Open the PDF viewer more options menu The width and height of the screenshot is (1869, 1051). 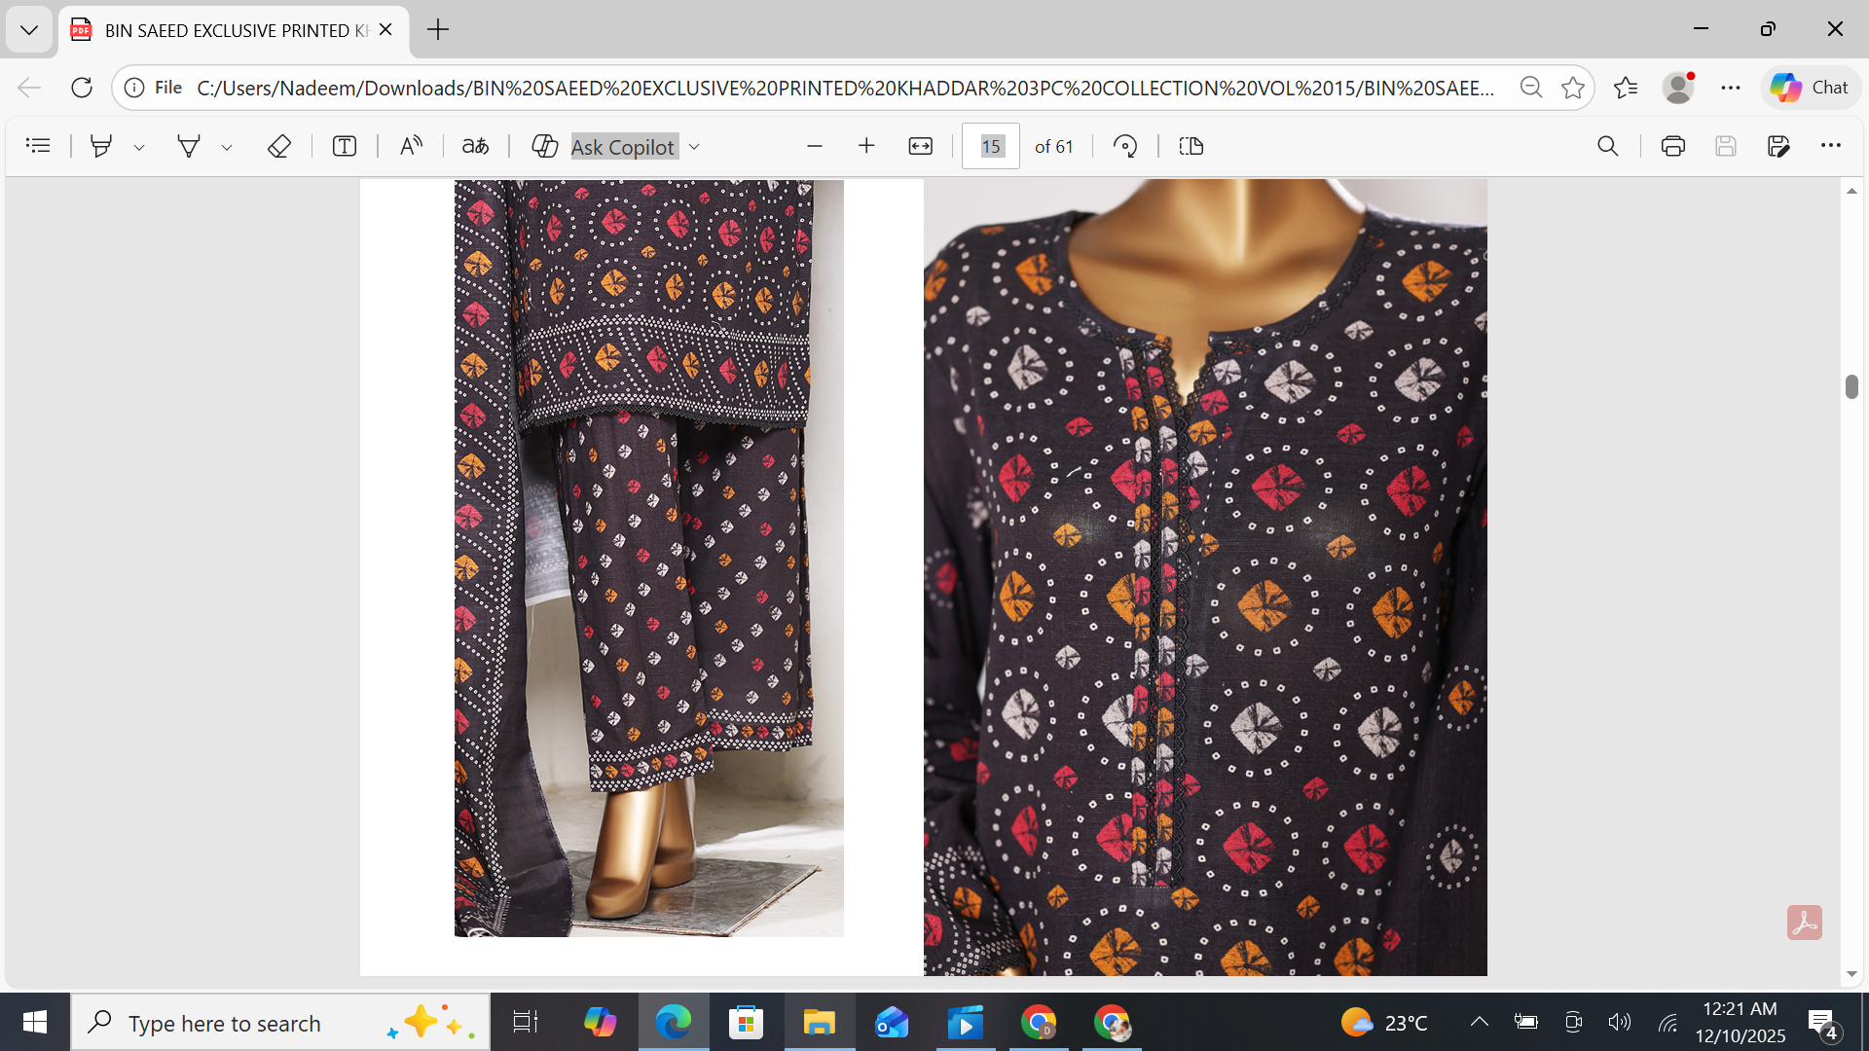point(1832,146)
